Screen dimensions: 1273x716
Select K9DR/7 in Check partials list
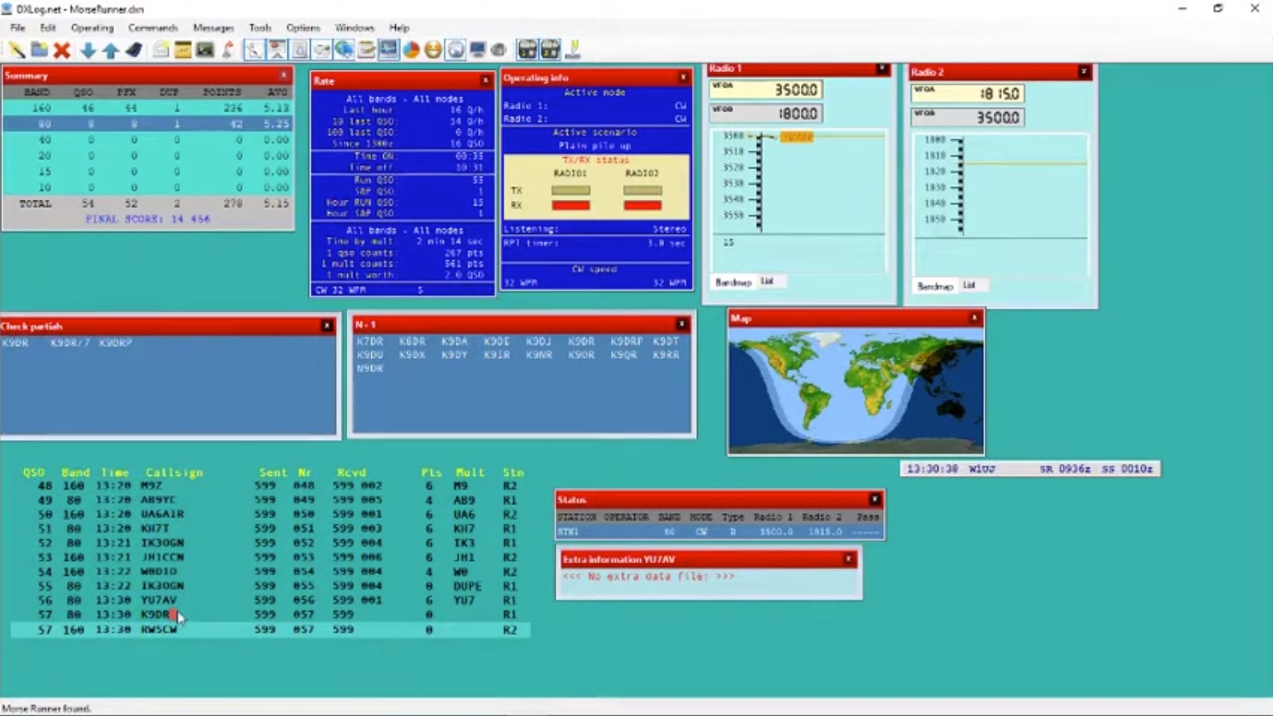click(x=70, y=343)
